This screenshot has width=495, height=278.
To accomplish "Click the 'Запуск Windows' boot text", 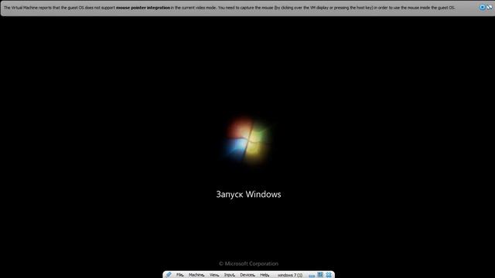I will (248, 194).
